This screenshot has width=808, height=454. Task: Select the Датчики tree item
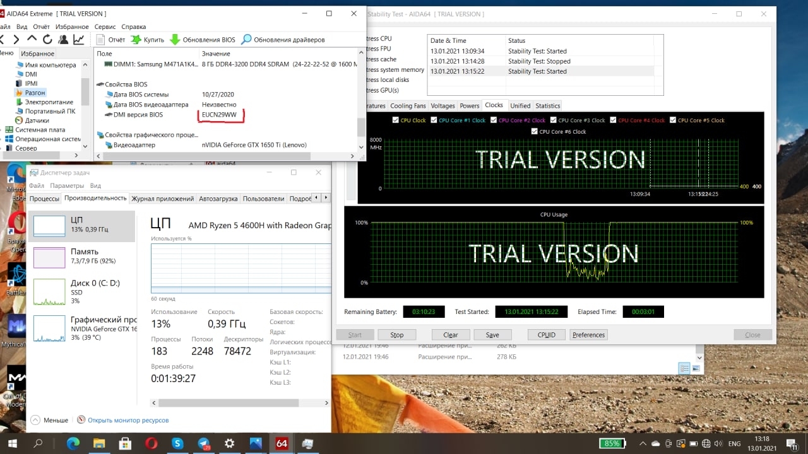click(x=32, y=120)
